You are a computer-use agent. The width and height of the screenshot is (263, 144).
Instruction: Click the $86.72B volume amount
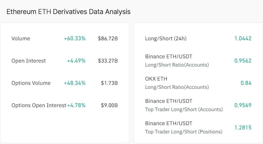click(x=108, y=39)
